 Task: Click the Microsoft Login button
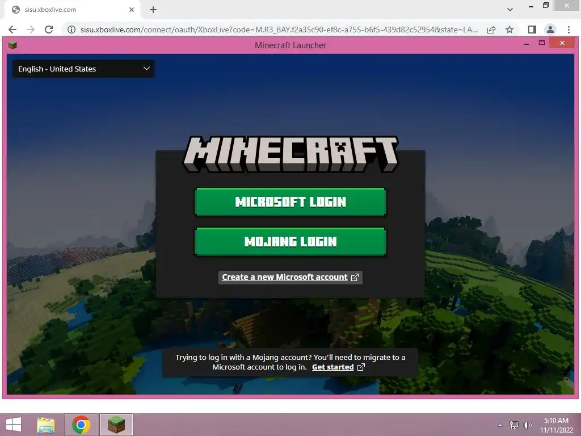(290, 202)
